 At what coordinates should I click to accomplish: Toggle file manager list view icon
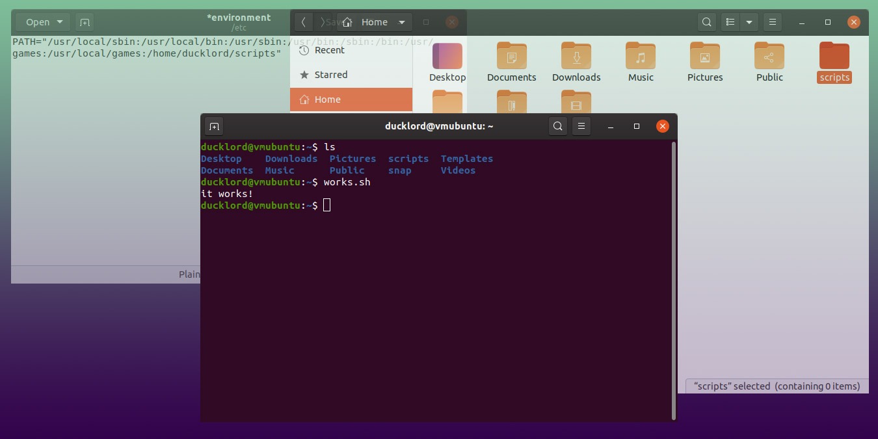[x=730, y=22]
